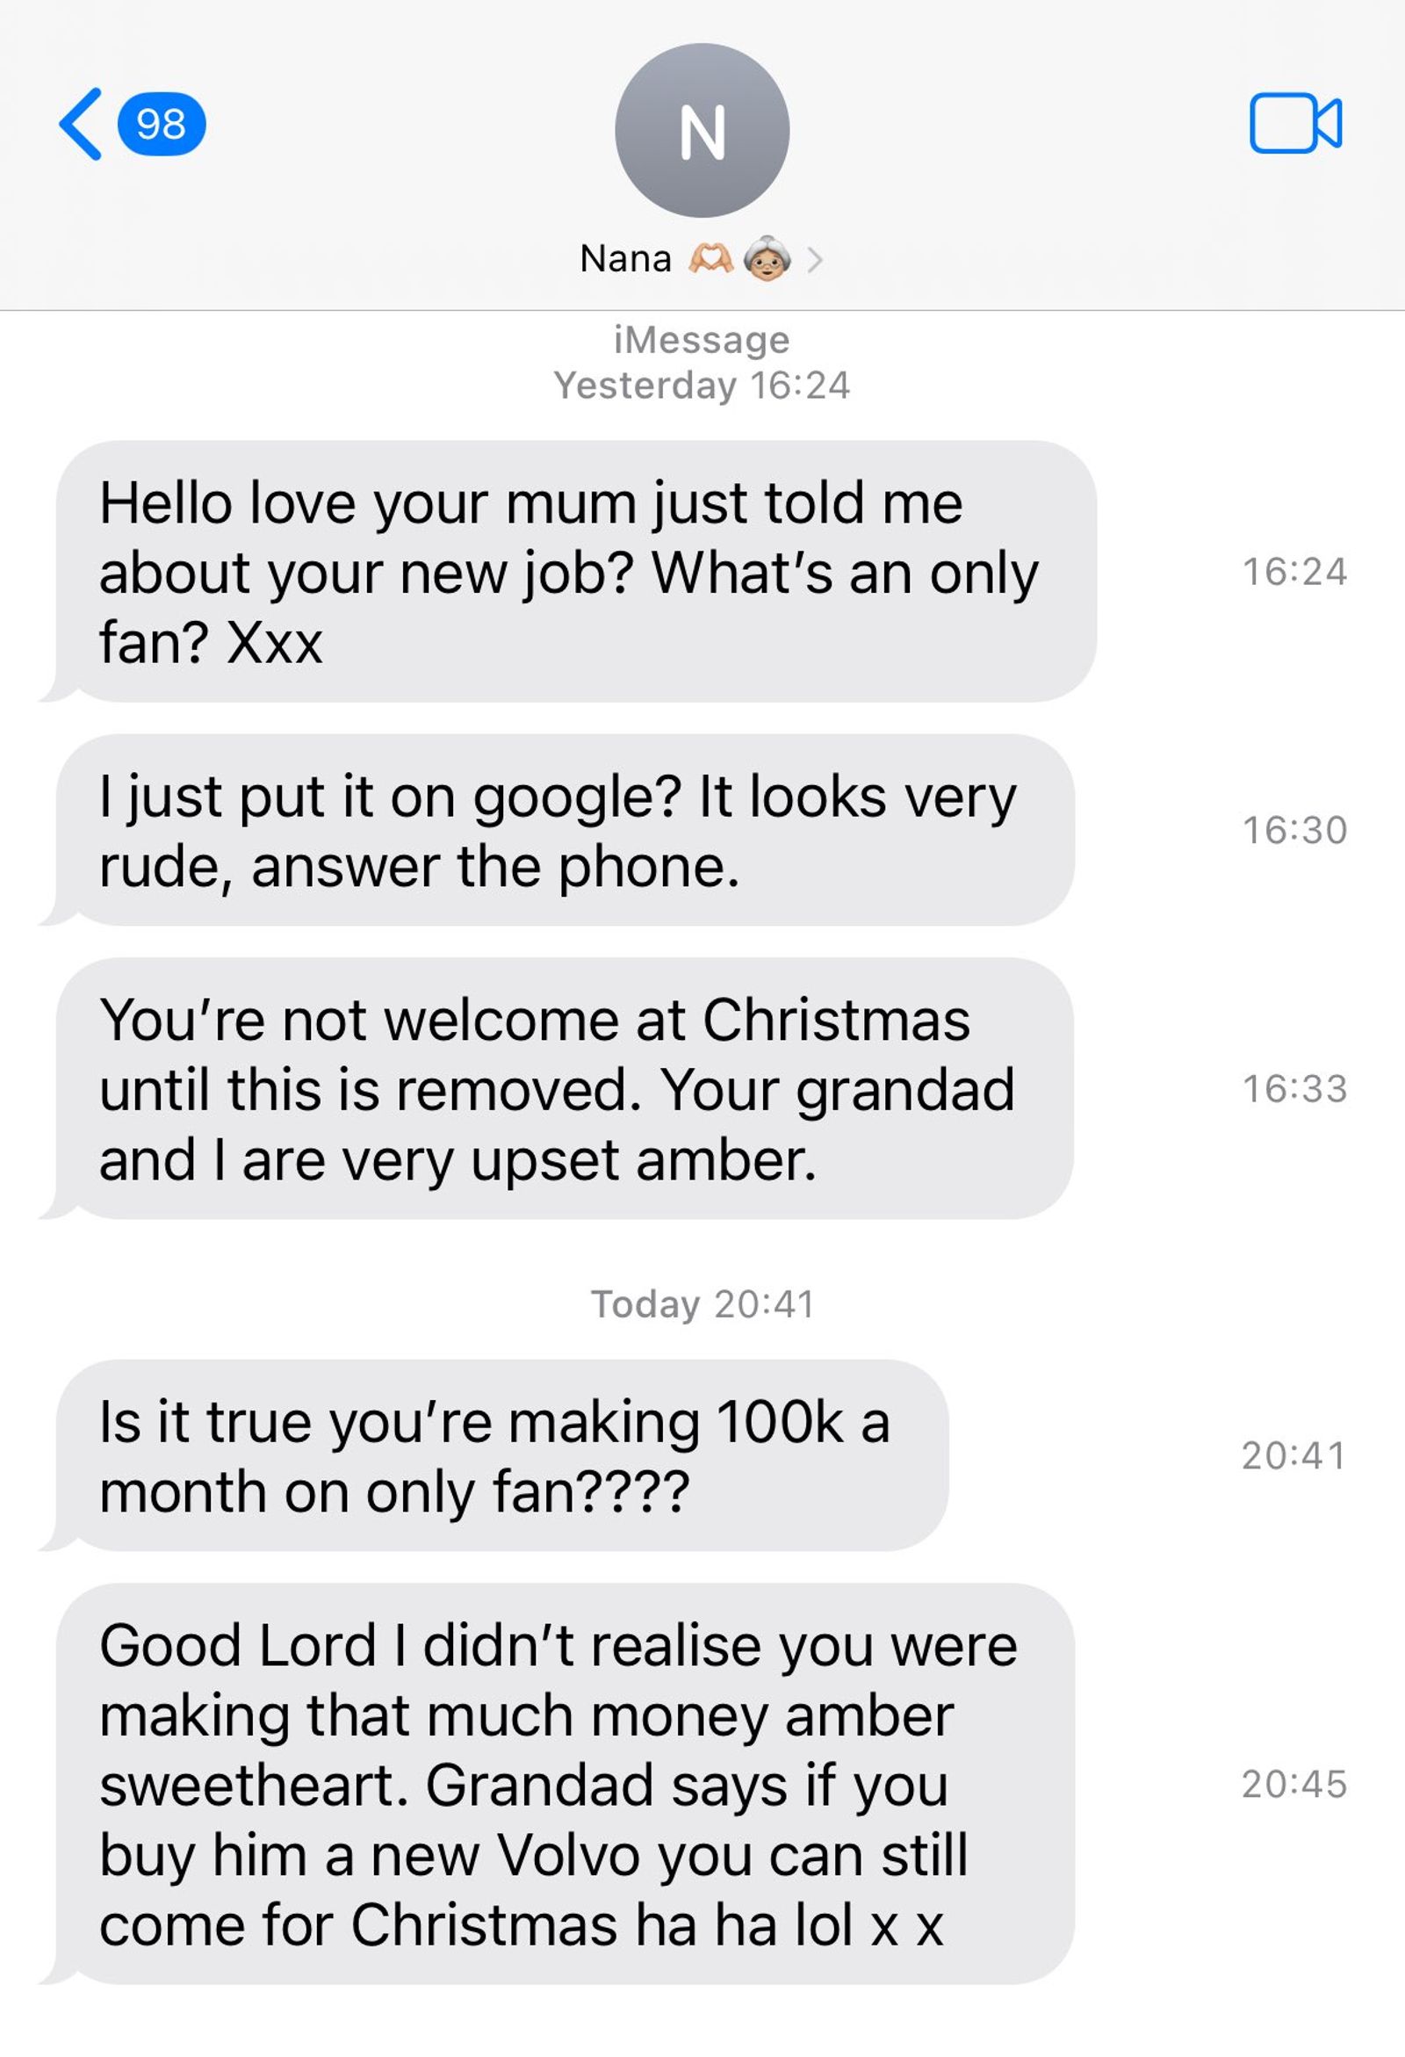Start a FaceTime video call

tap(1295, 124)
